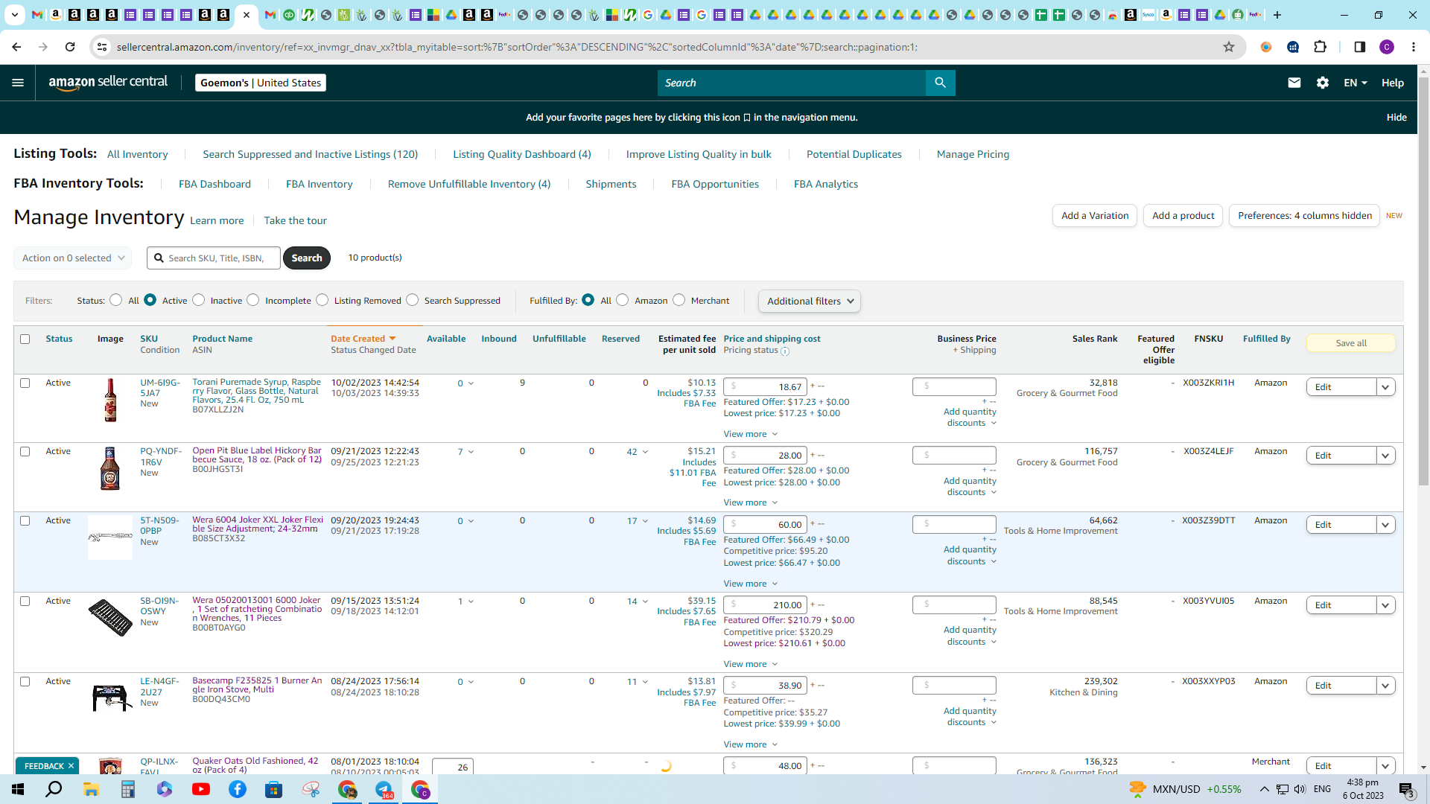
Task: Tick the select-all header checkbox
Action: pos(25,339)
